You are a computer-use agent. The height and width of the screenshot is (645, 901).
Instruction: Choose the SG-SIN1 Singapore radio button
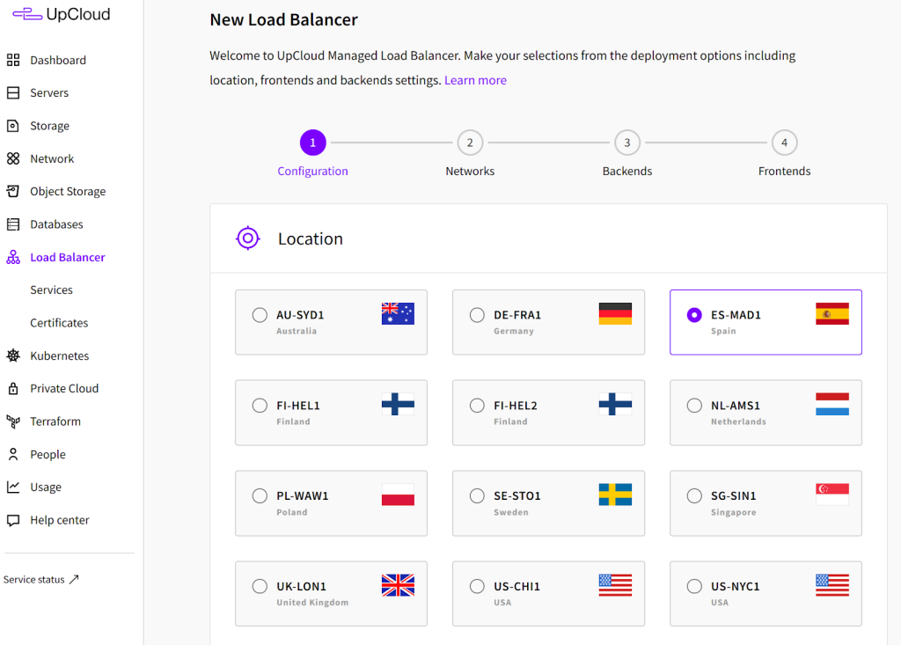tap(694, 496)
